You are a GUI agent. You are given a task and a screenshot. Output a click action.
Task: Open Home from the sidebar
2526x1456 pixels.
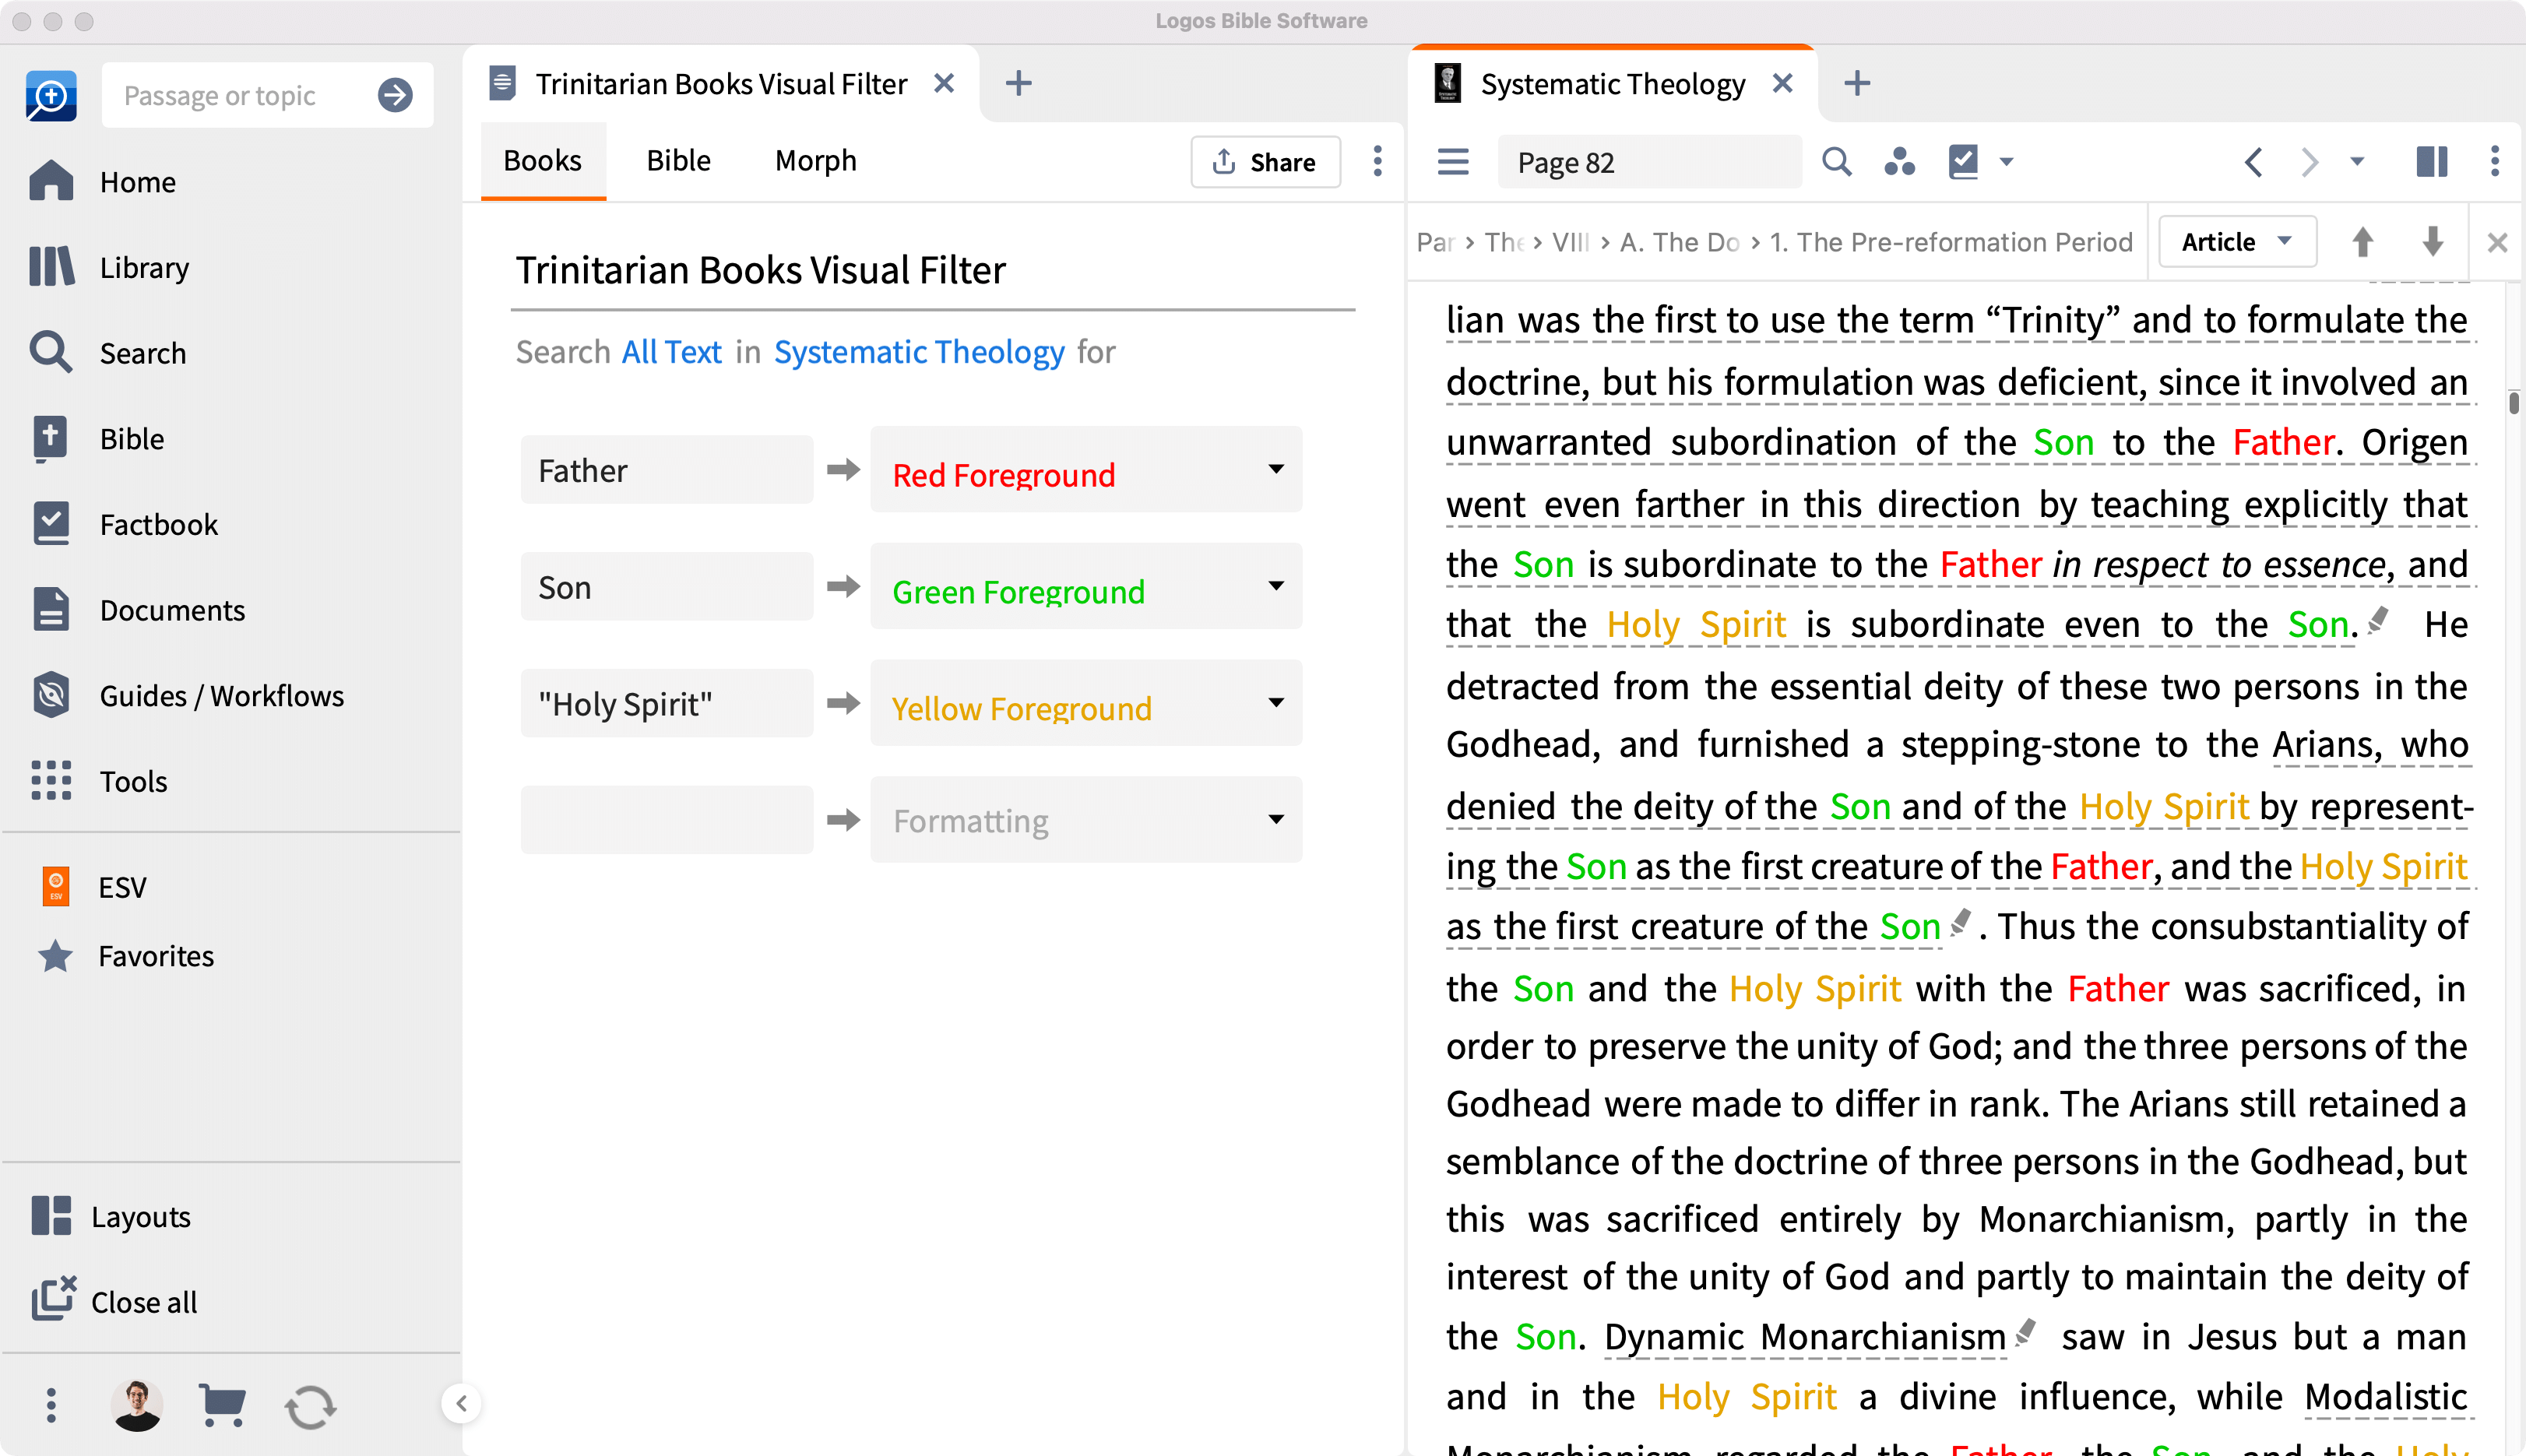103,182
